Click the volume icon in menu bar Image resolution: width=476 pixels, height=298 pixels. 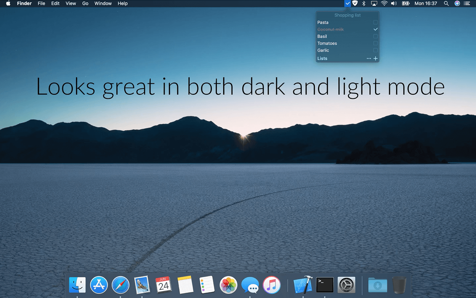pyautogui.click(x=394, y=3)
